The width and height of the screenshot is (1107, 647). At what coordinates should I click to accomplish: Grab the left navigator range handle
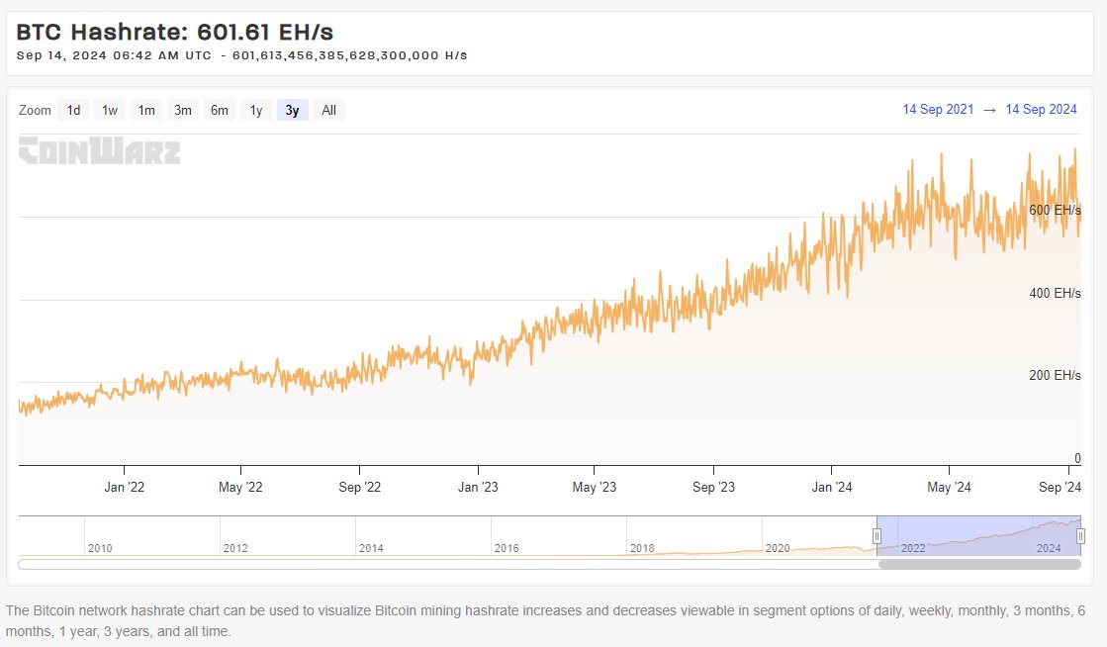point(876,536)
